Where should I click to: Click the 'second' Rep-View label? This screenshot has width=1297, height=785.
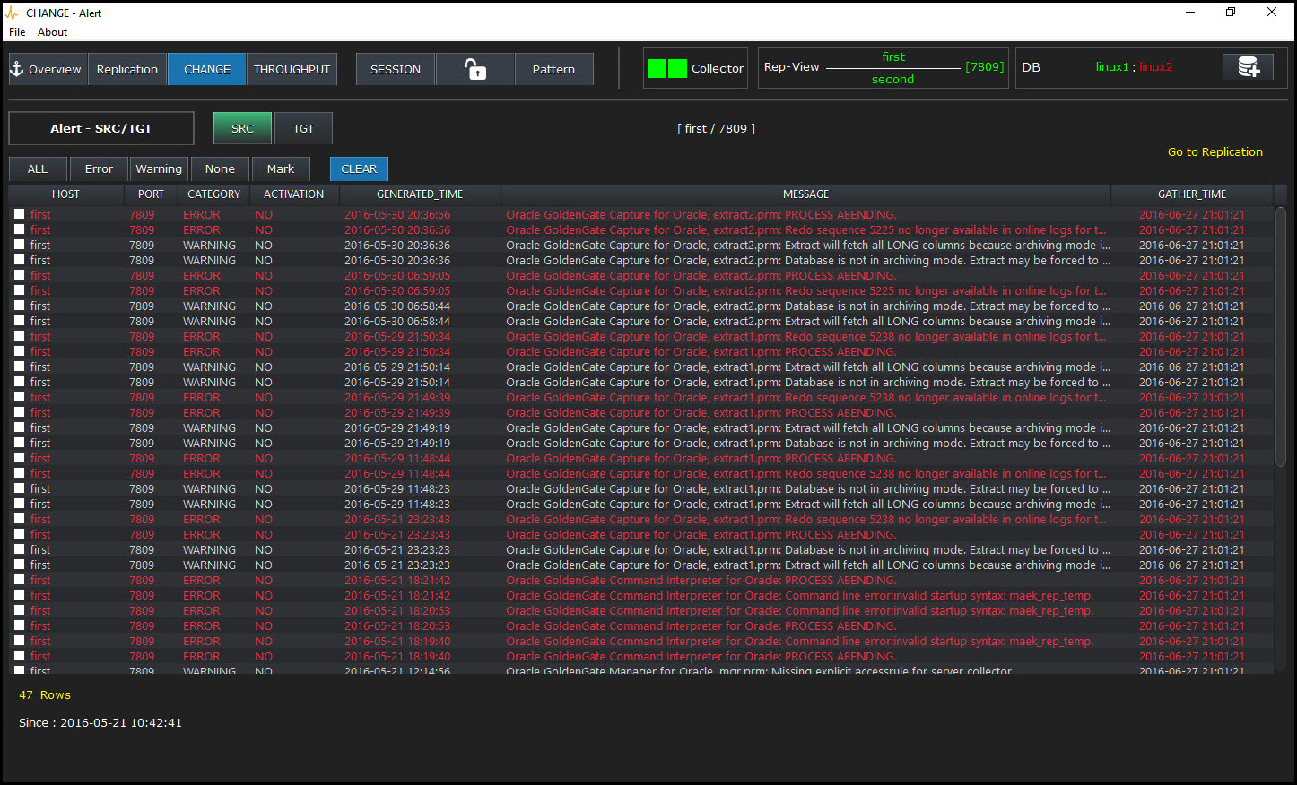click(x=892, y=80)
